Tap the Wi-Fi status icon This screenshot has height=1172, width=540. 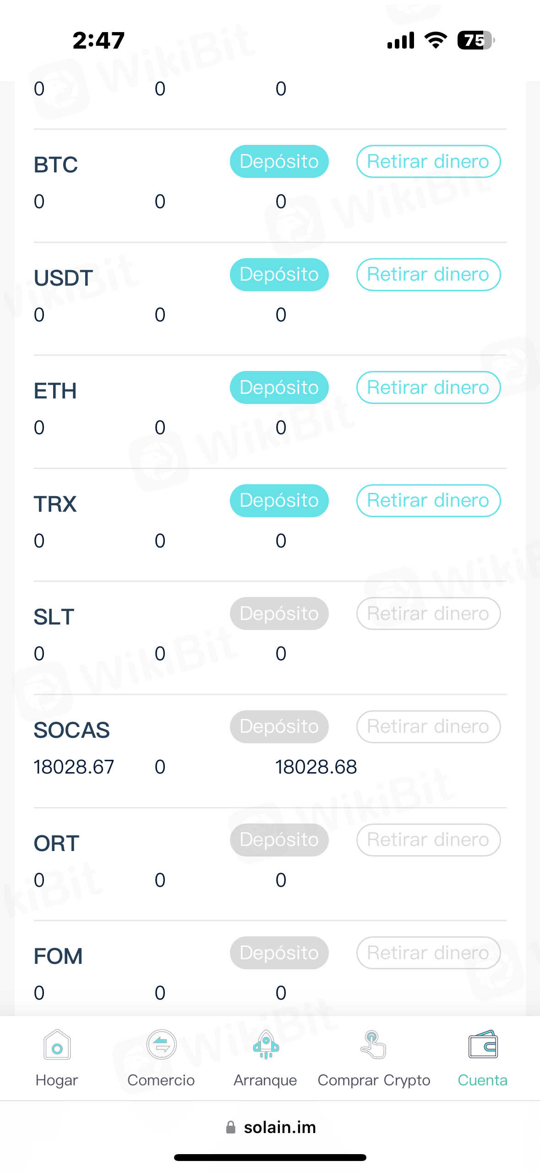tap(436, 40)
